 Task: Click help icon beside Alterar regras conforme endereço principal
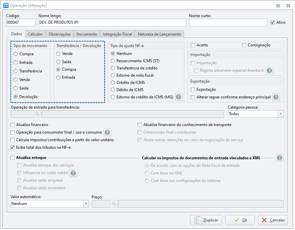coord(276,97)
